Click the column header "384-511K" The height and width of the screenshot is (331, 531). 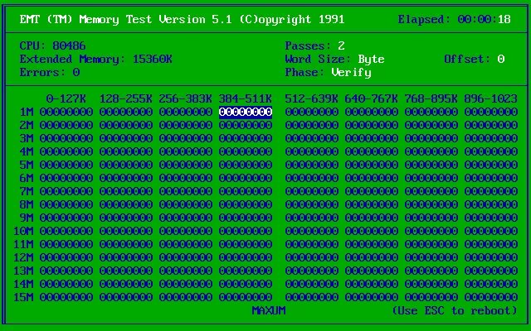pyautogui.click(x=246, y=98)
